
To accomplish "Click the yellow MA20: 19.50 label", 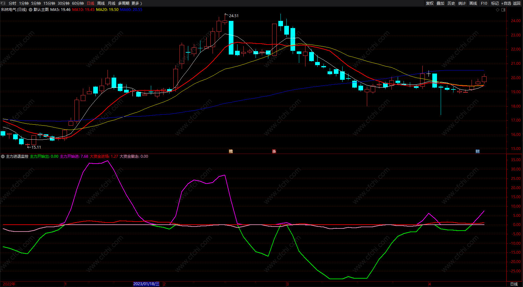I will (107, 10).
